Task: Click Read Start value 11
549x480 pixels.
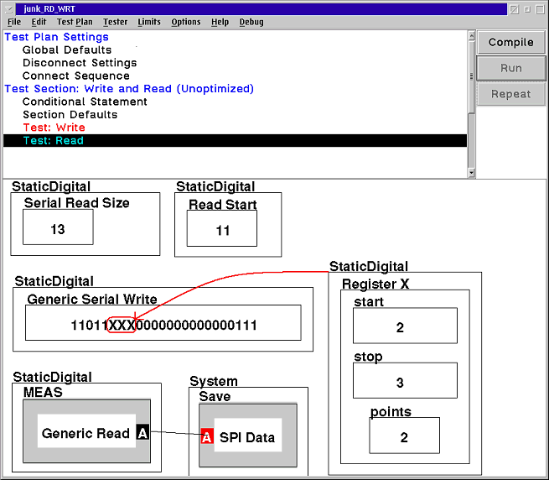Action: click(x=222, y=228)
